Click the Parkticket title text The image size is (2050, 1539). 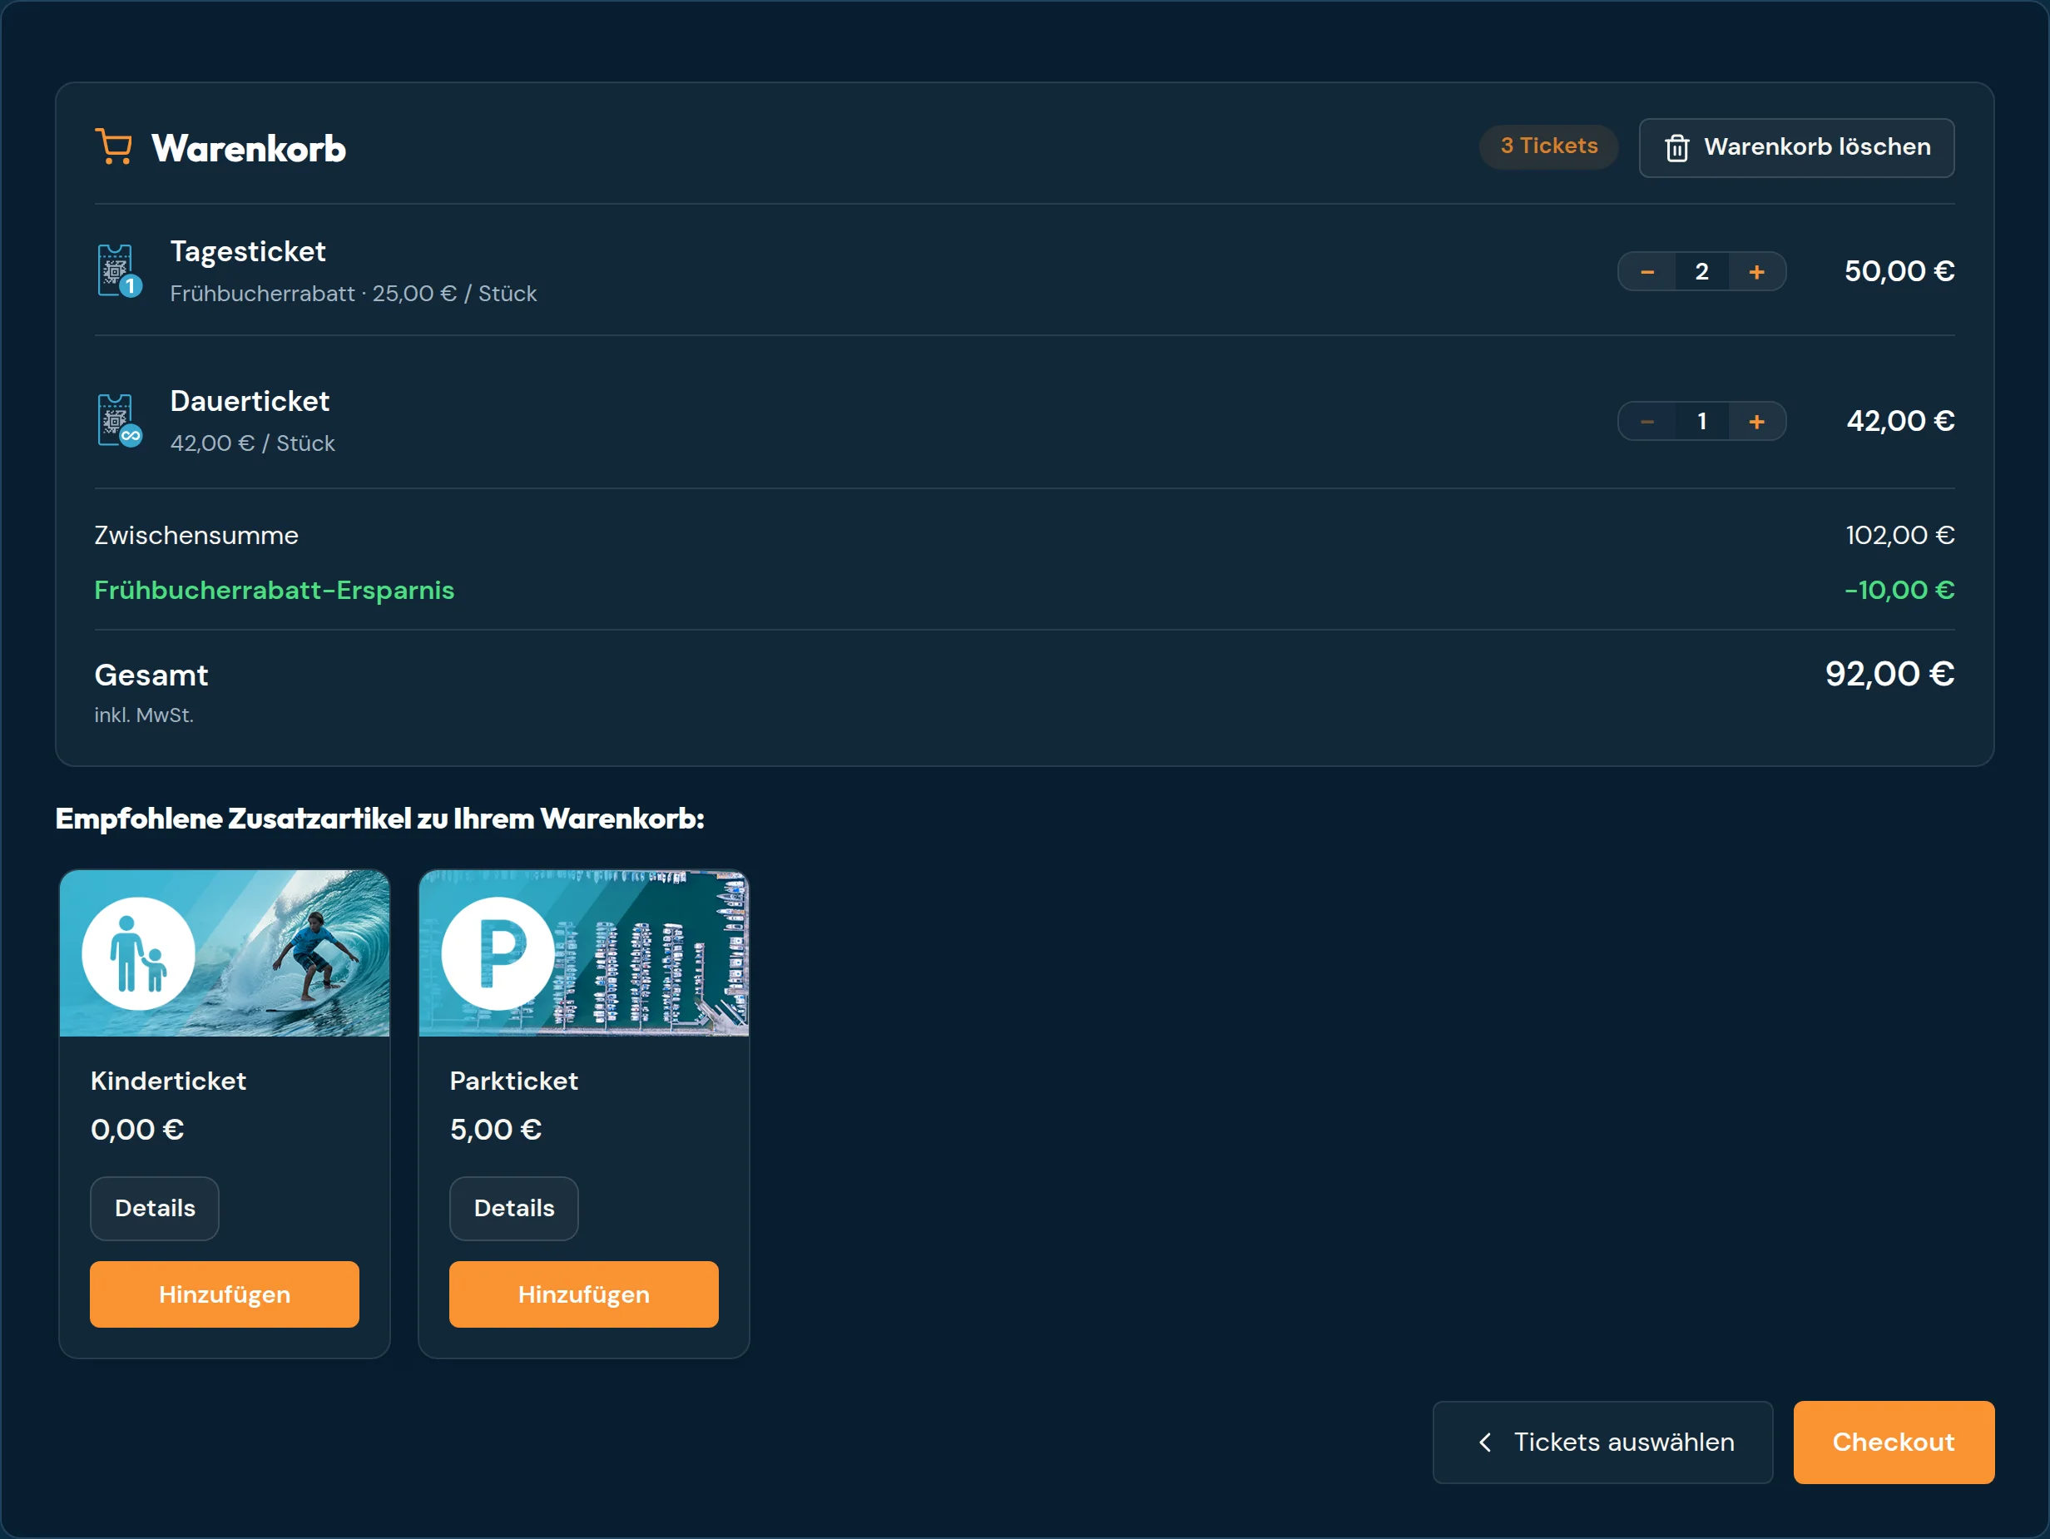[x=514, y=1081]
